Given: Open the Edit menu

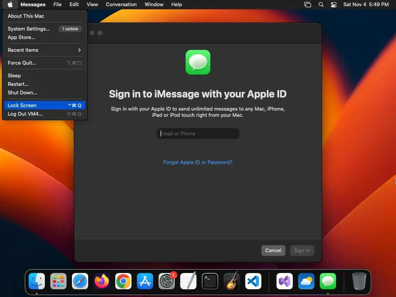Looking at the screenshot, I should pos(74,5).
